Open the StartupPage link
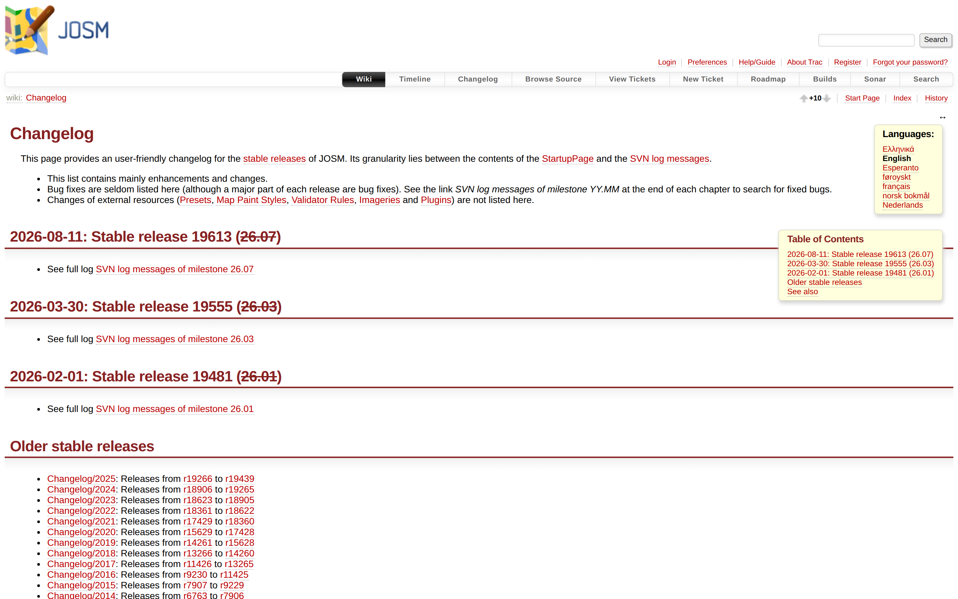The image size is (958, 599). pyautogui.click(x=568, y=159)
